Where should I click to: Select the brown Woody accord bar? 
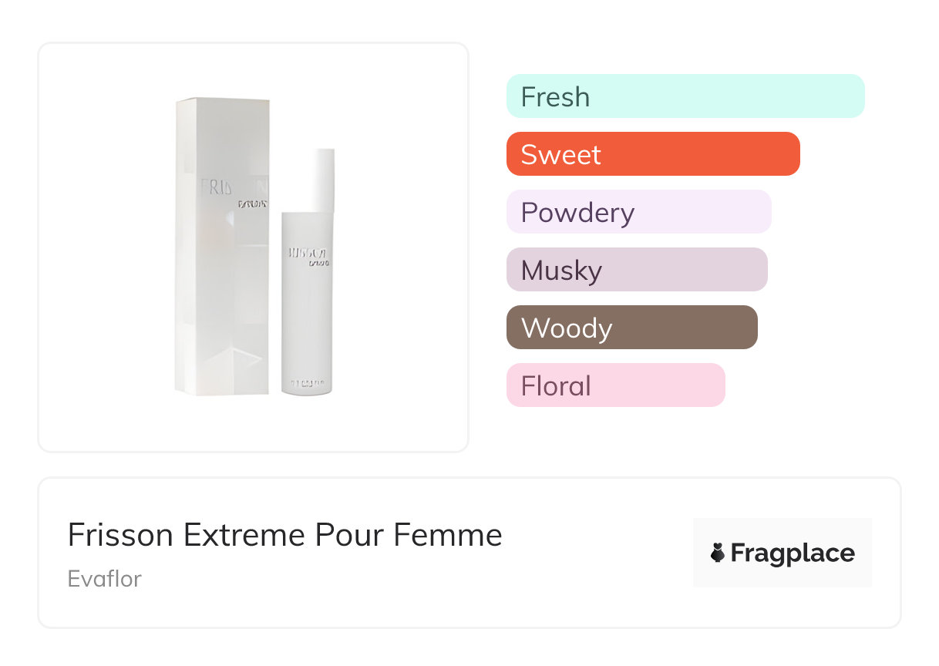pos(631,328)
